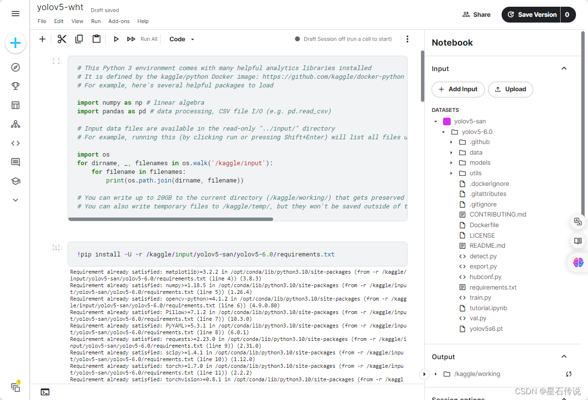Click the brain AI assistant floating icon

(578, 262)
